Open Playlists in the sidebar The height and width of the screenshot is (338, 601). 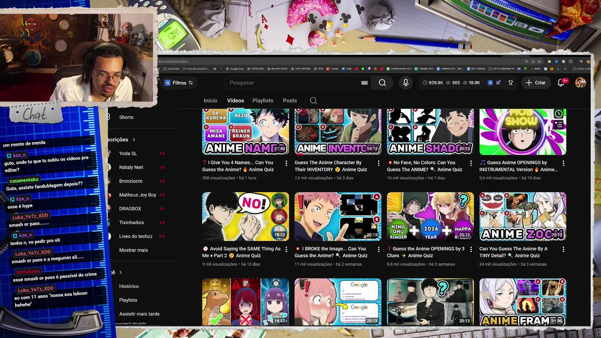(128, 300)
